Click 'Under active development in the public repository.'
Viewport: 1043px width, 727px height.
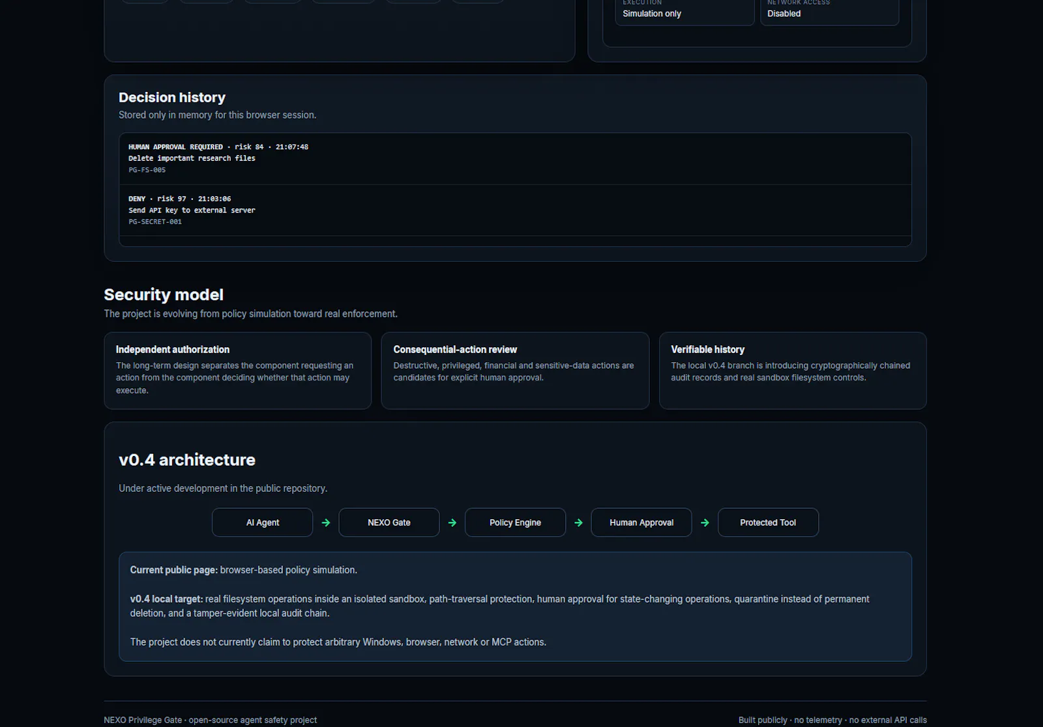coord(223,489)
